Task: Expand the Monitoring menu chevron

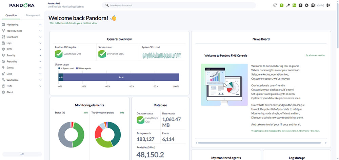Action: click(40, 25)
